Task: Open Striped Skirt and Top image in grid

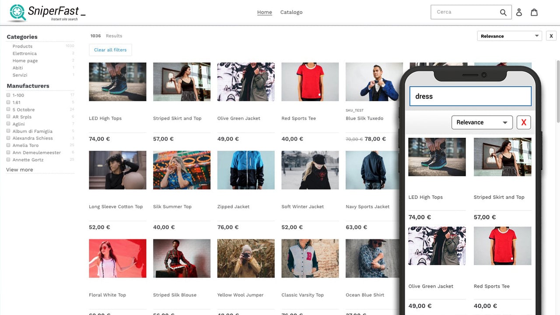Action: [x=182, y=82]
